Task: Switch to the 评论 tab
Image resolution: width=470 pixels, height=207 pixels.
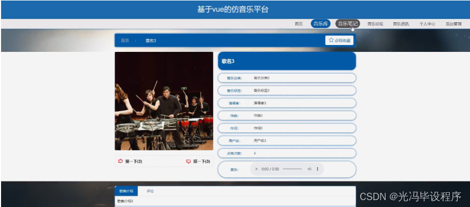Action: pyautogui.click(x=150, y=191)
